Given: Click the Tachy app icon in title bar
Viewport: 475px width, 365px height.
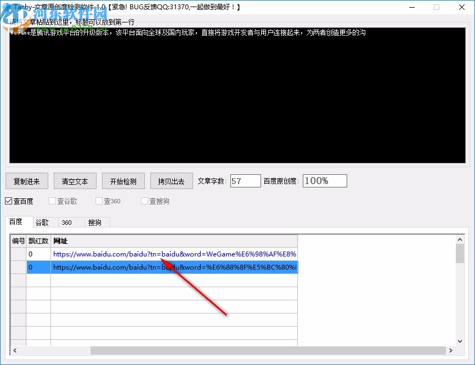Looking at the screenshot, I should pos(7,7).
